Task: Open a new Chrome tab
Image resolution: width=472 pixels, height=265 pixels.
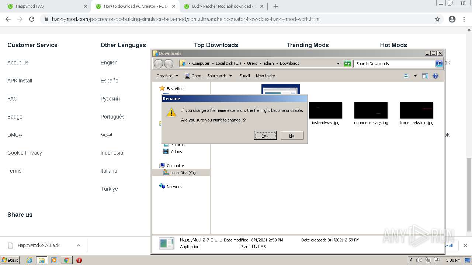Action: pos(276,6)
